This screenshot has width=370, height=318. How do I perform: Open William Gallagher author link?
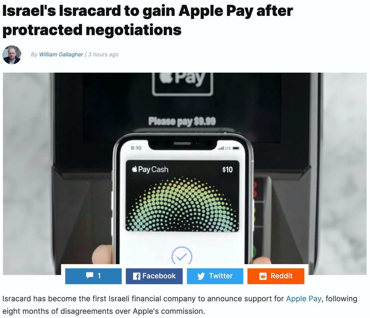[x=61, y=55]
